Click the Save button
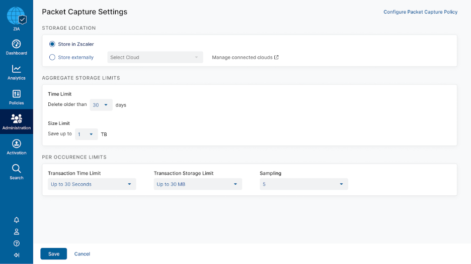 [53, 254]
